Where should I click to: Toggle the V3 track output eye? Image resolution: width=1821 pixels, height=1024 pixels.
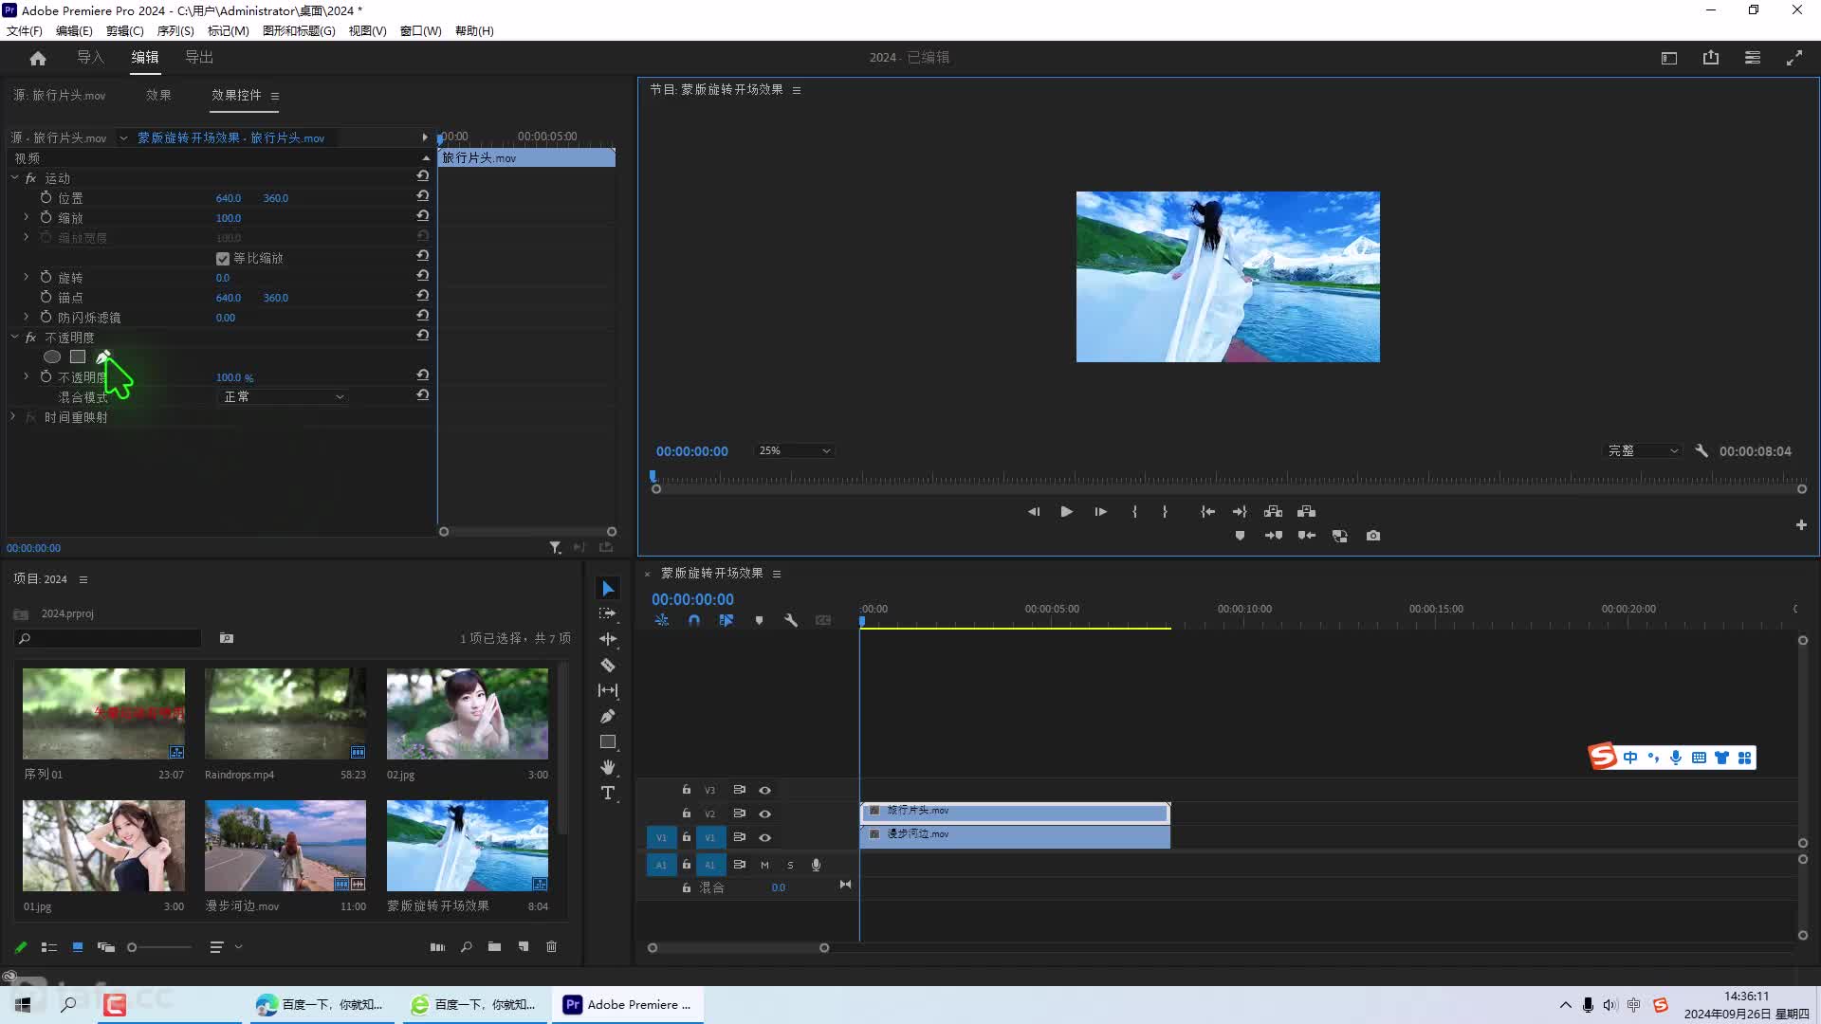pyautogui.click(x=764, y=790)
